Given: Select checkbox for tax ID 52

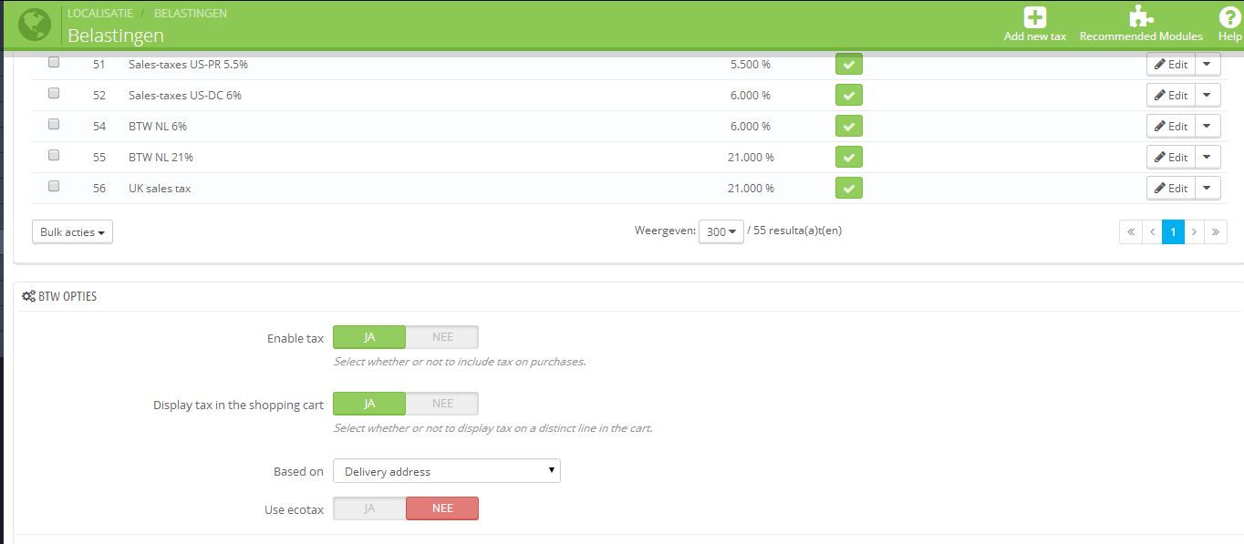Looking at the screenshot, I should (x=54, y=94).
